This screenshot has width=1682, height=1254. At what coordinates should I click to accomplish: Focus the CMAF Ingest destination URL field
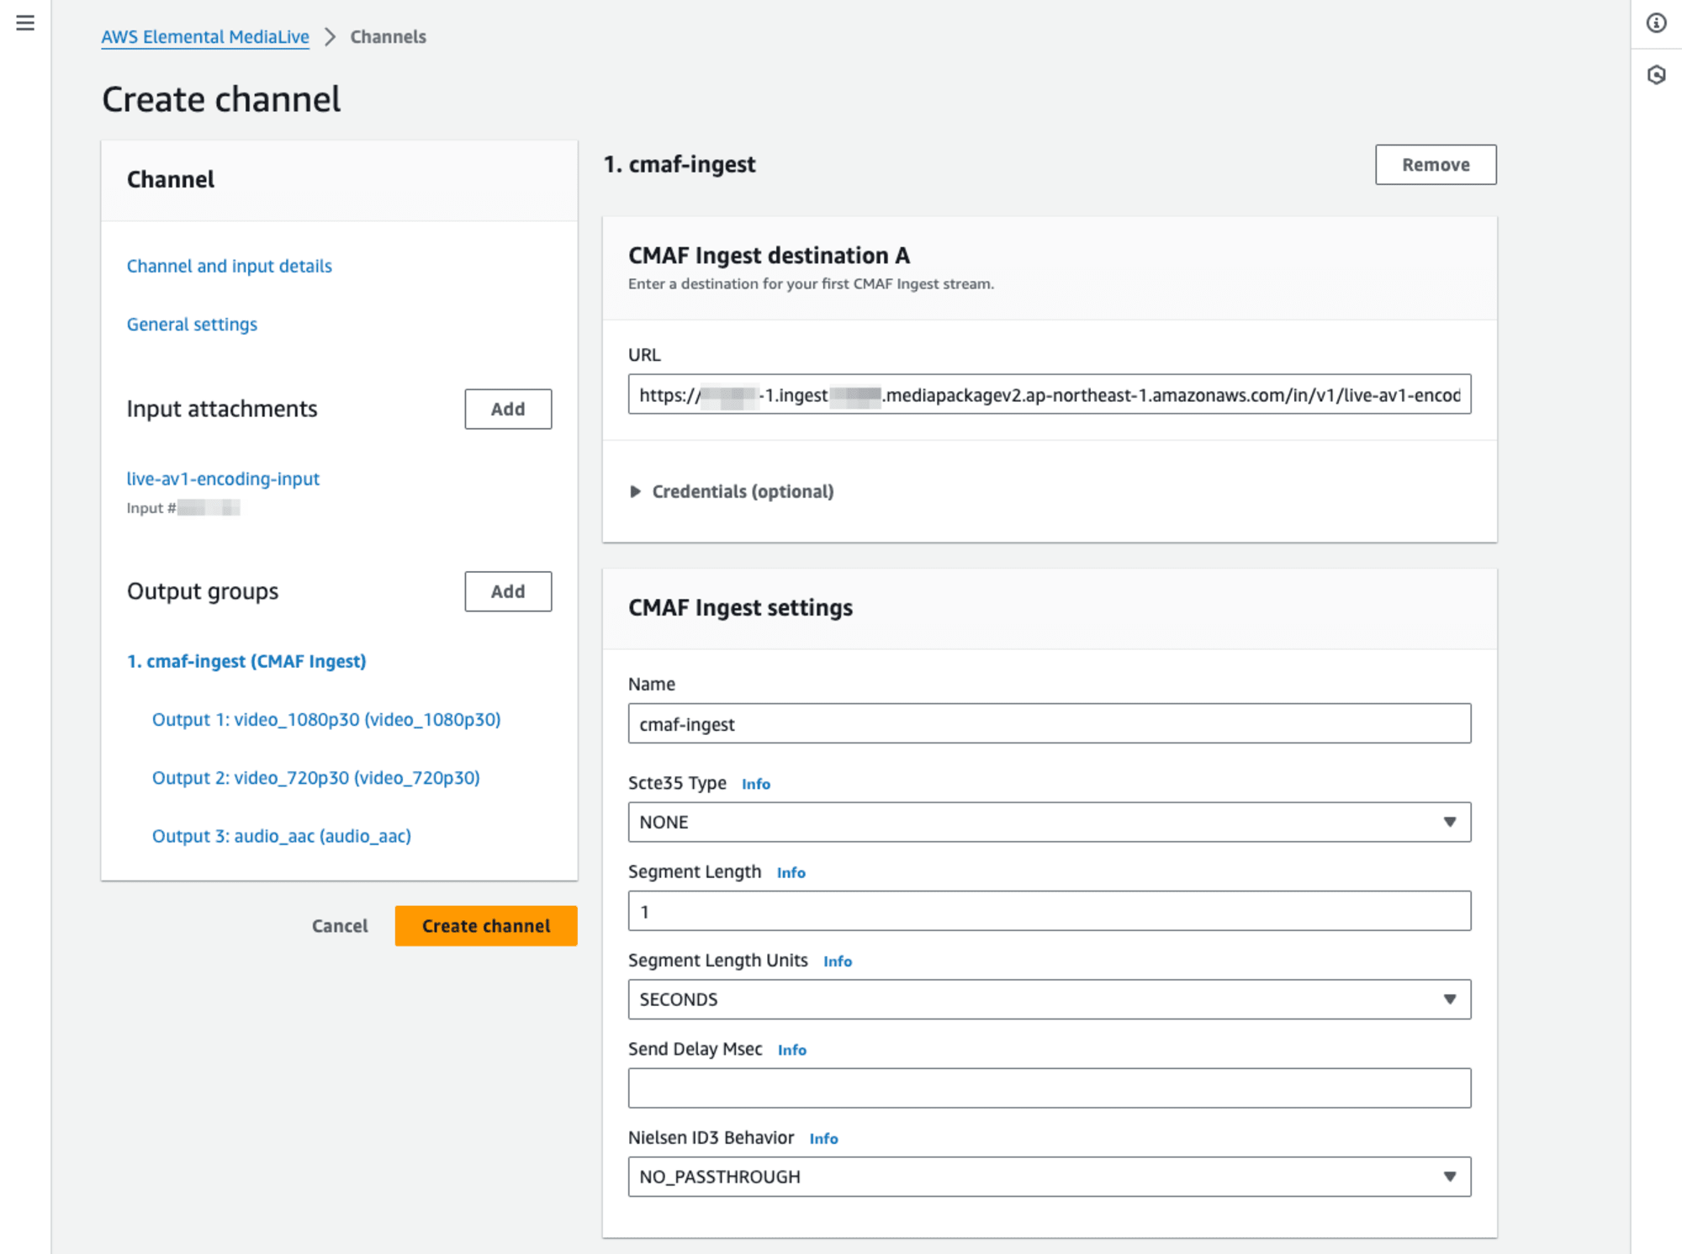(1050, 394)
